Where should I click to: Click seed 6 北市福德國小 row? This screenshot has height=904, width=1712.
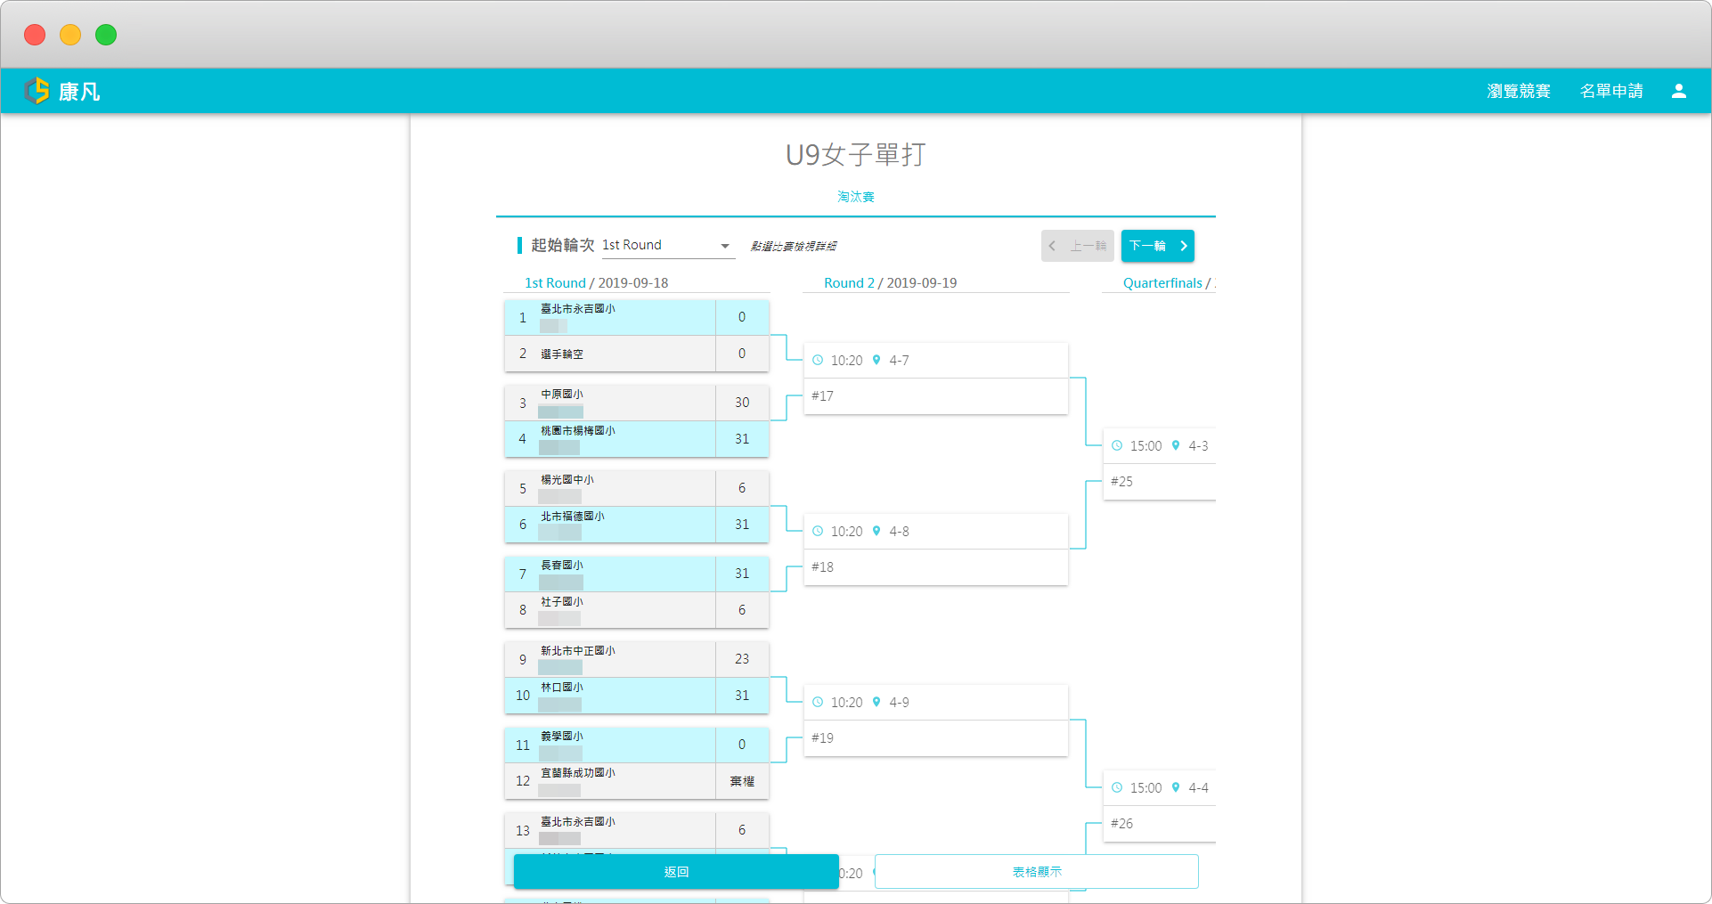click(x=637, y=525)
